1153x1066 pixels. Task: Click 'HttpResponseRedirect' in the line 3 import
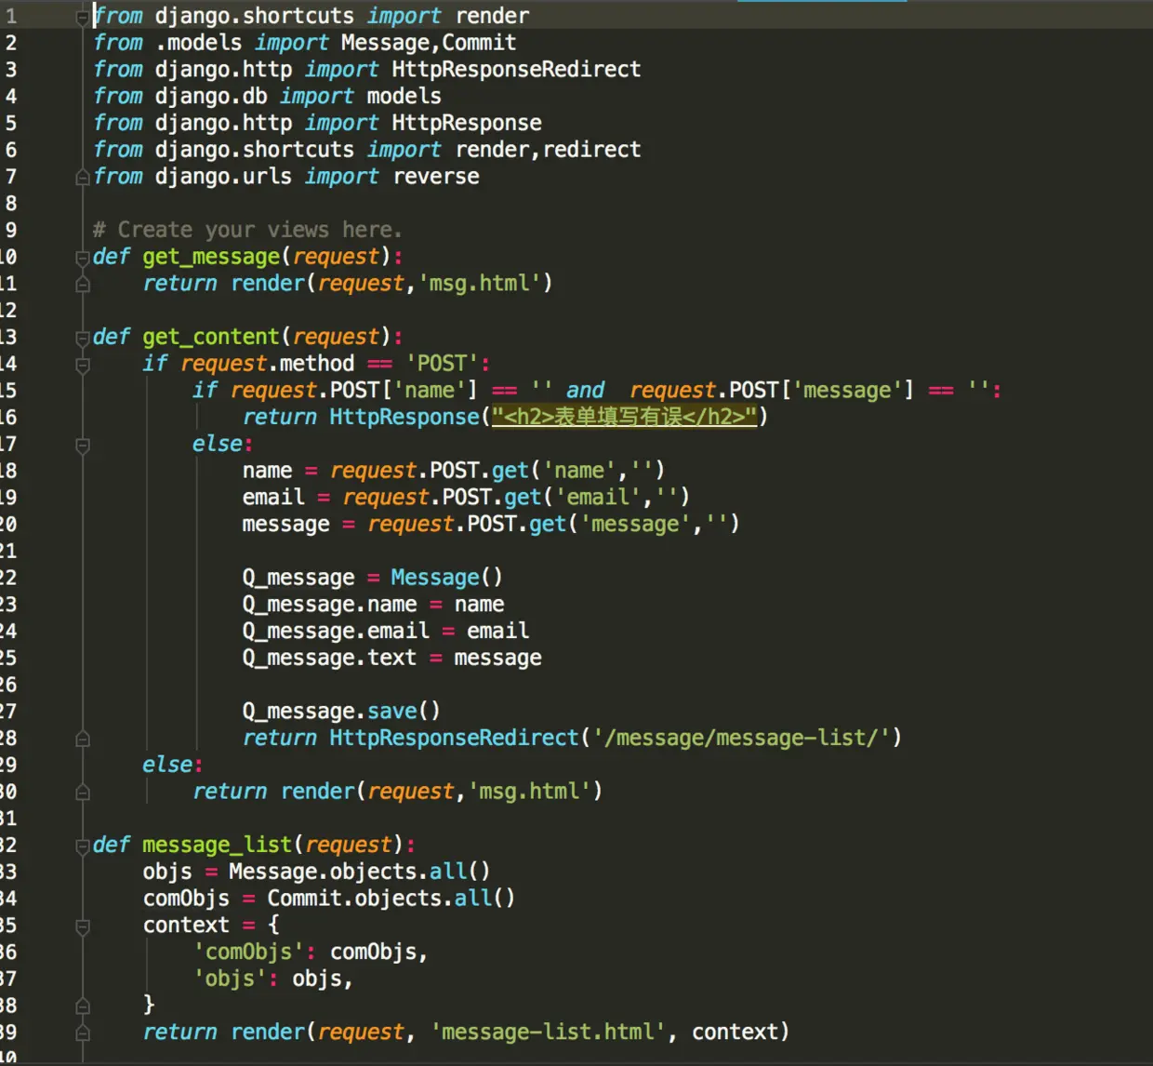click(x=516, y=70)
